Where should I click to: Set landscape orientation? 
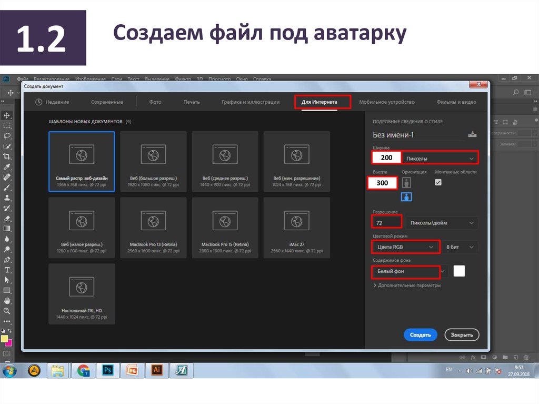(406, 197)
